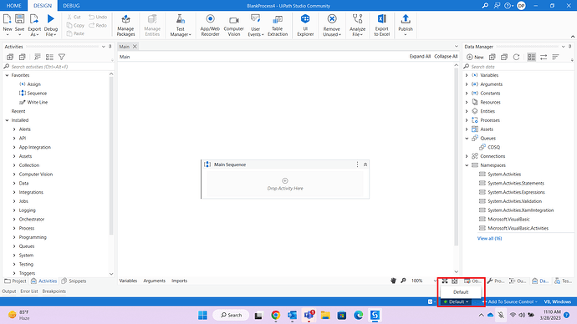577x324 pixels.
Task: Switch to the HOME ribbon tab
Action: point(14,6)
